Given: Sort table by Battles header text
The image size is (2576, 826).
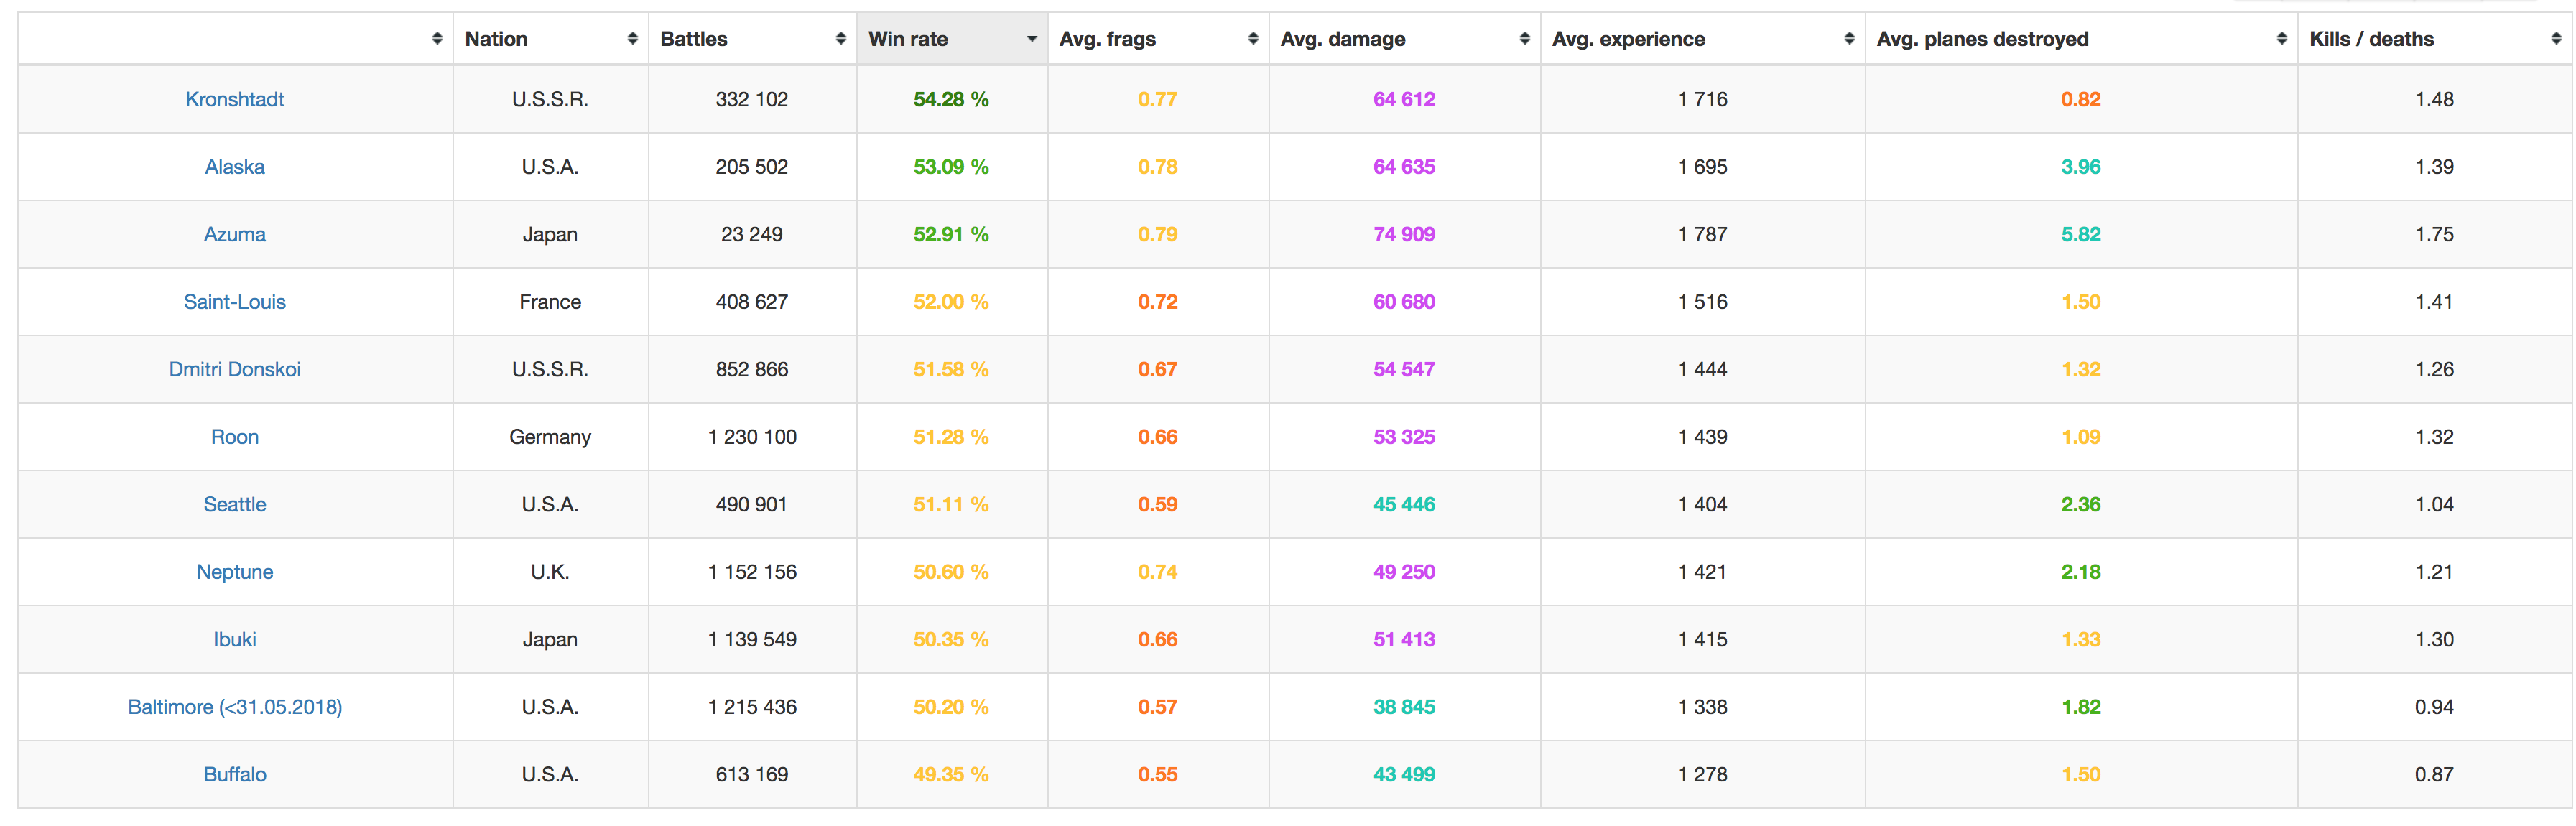Looking at the screenshot, I should pyautogui.click(x=693, y=39).
